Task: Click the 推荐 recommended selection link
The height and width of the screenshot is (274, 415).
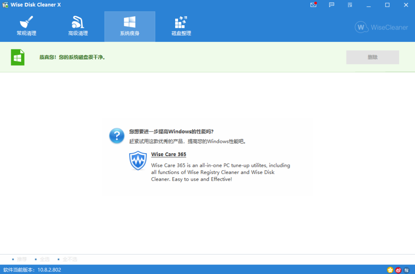Action: coord(22,259)
